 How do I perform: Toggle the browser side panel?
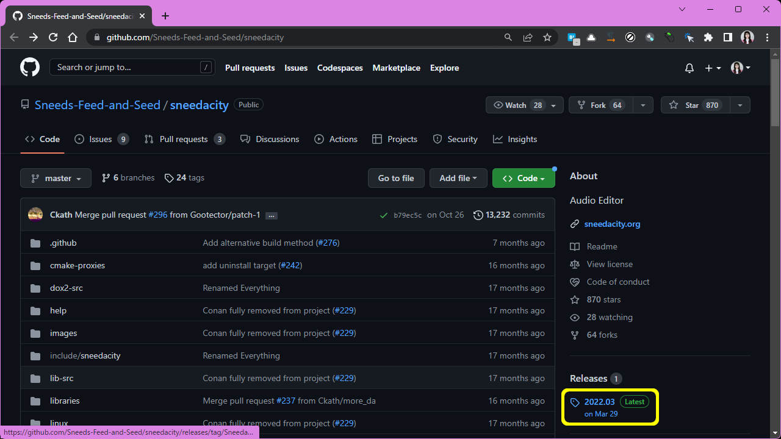(x=727, y=37)
